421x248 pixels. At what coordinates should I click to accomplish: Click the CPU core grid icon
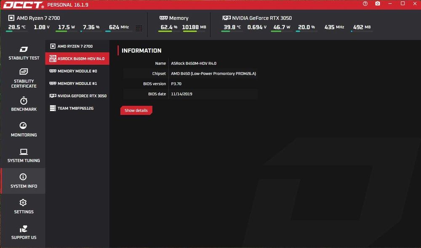(139, 28)
